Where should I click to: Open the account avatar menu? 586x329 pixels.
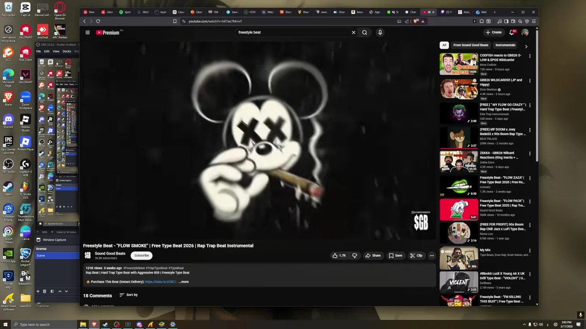tap(525, 32)
